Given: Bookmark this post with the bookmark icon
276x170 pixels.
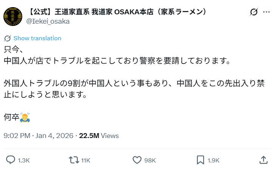Looking at the screenshot, I should pyautogui.click(x=200, y=160).
